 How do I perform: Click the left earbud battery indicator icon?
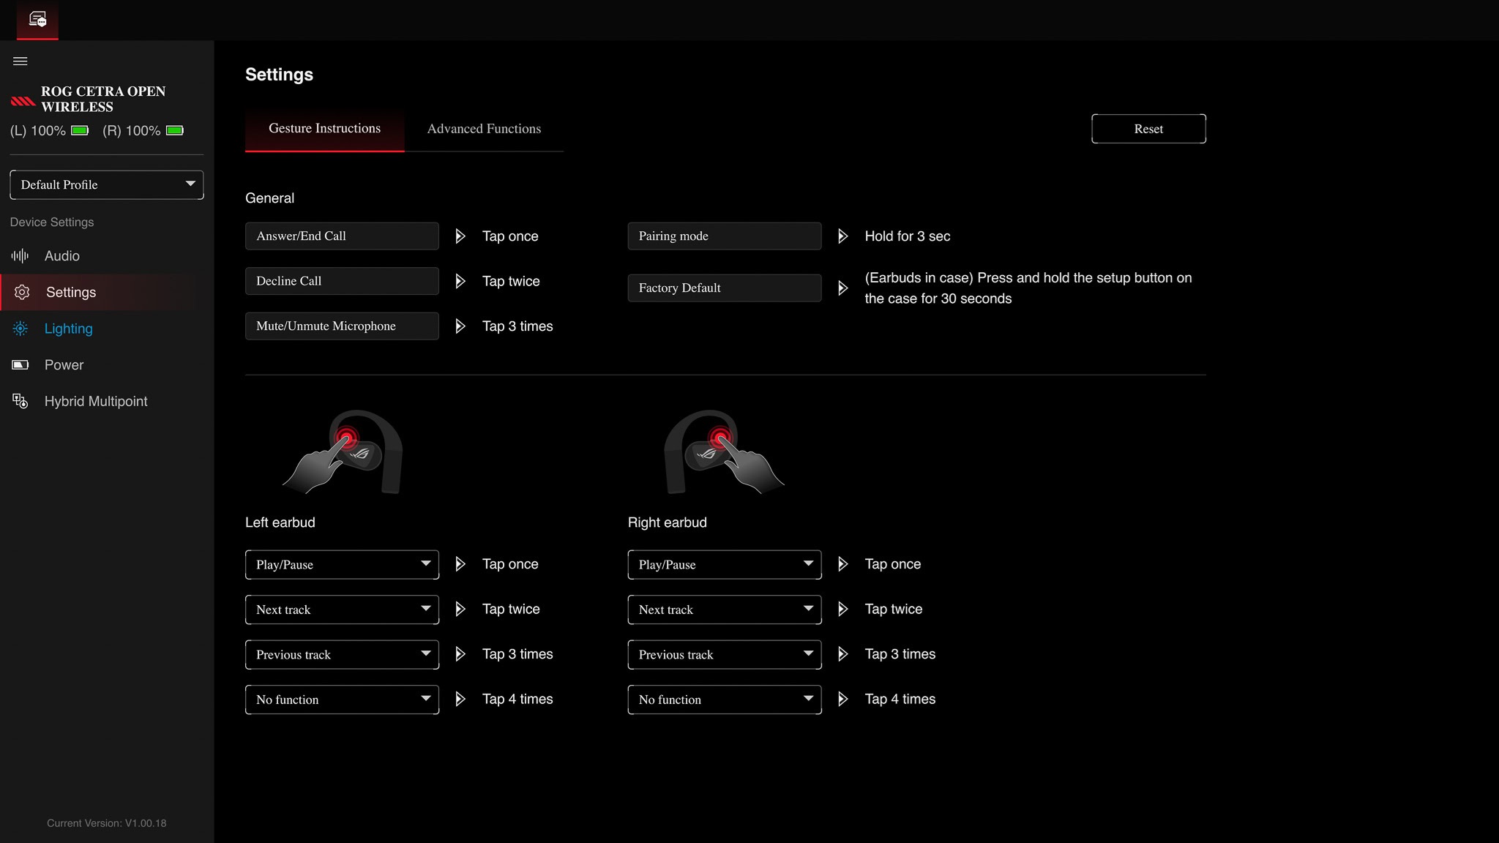[x=80, y=130]
